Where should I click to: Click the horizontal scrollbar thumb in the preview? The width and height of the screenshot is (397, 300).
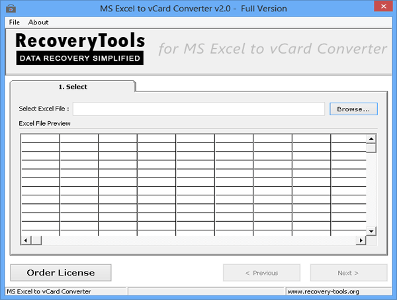pyautogui.click(x=36, y=240)
